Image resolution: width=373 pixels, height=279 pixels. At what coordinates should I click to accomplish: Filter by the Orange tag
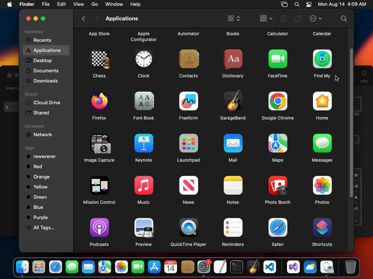point(46,177)
